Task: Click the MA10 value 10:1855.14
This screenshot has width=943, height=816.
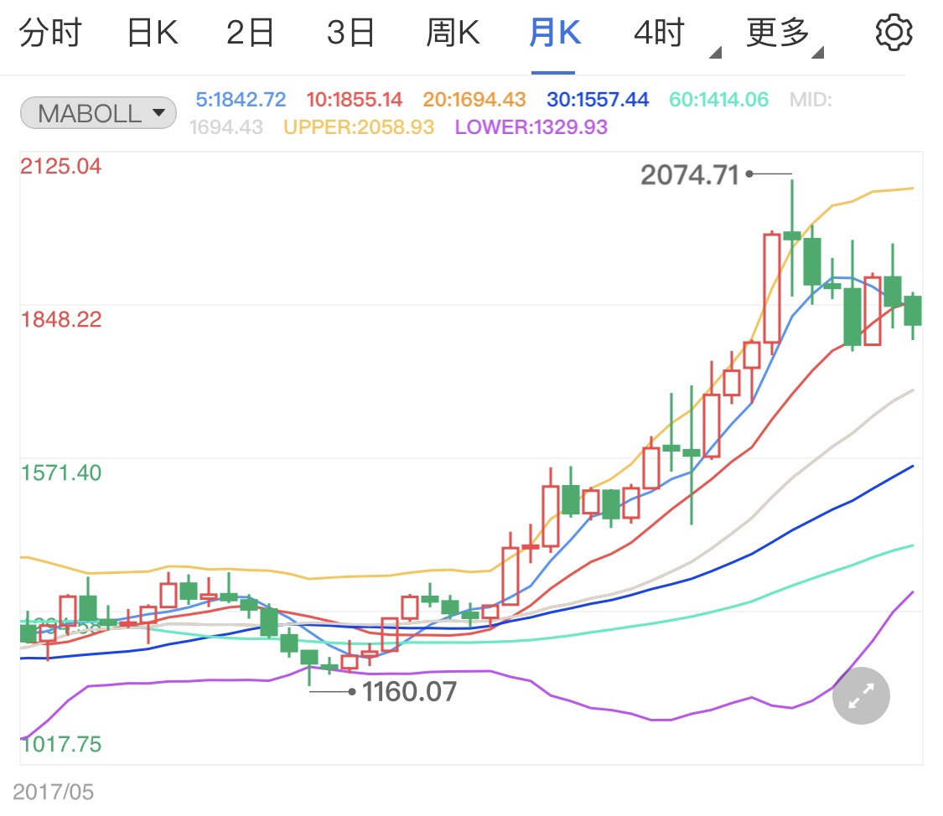Action: tap(355, 99)
